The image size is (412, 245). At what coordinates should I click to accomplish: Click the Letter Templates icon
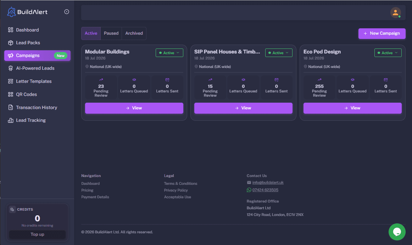[x=11, y=81]
